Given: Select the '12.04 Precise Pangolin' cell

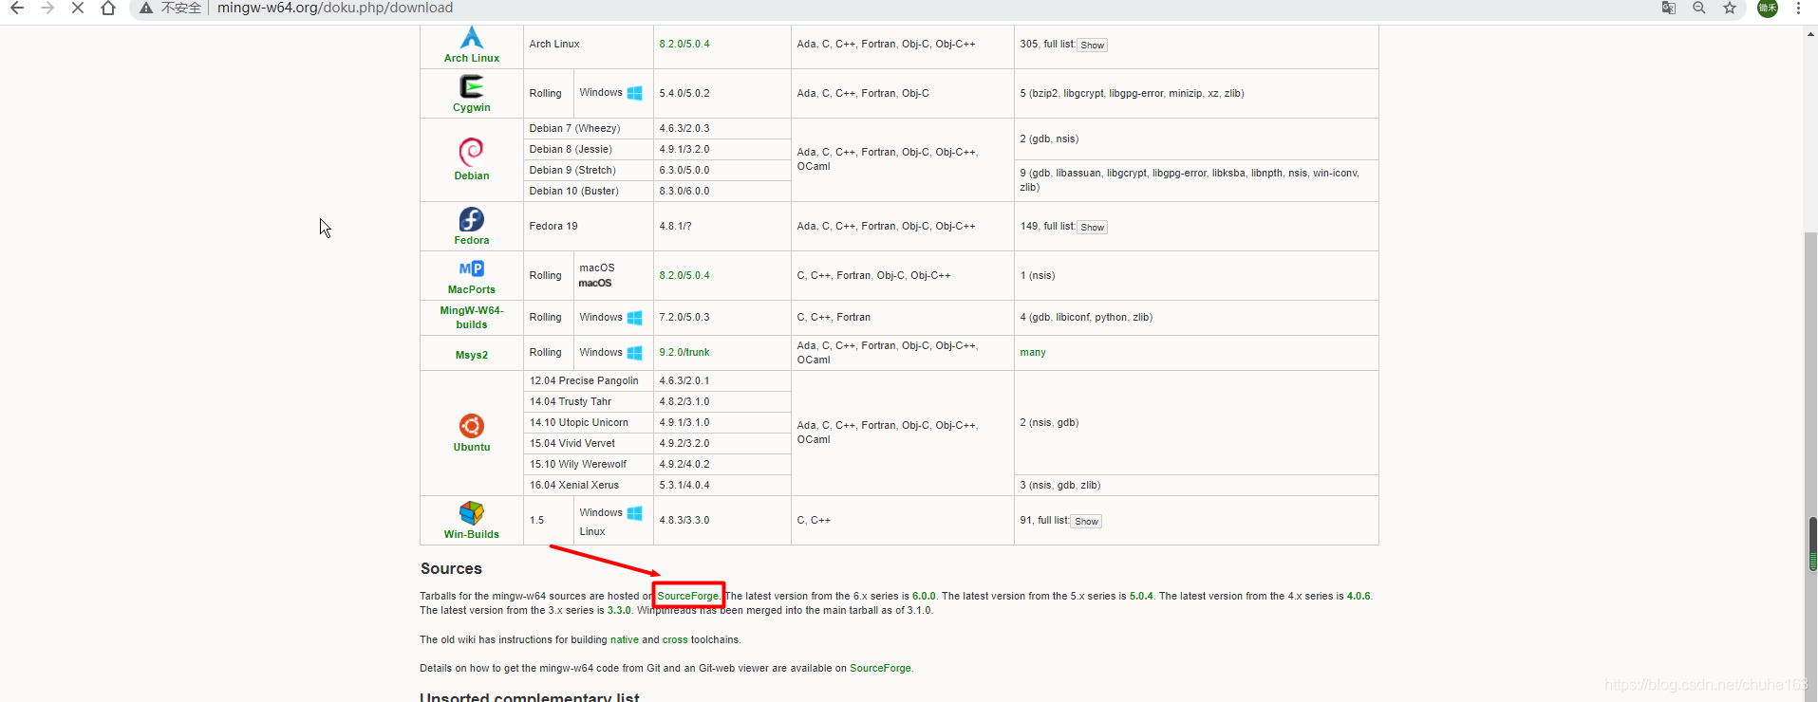Looking at the screenshot, I should point(589,380).
